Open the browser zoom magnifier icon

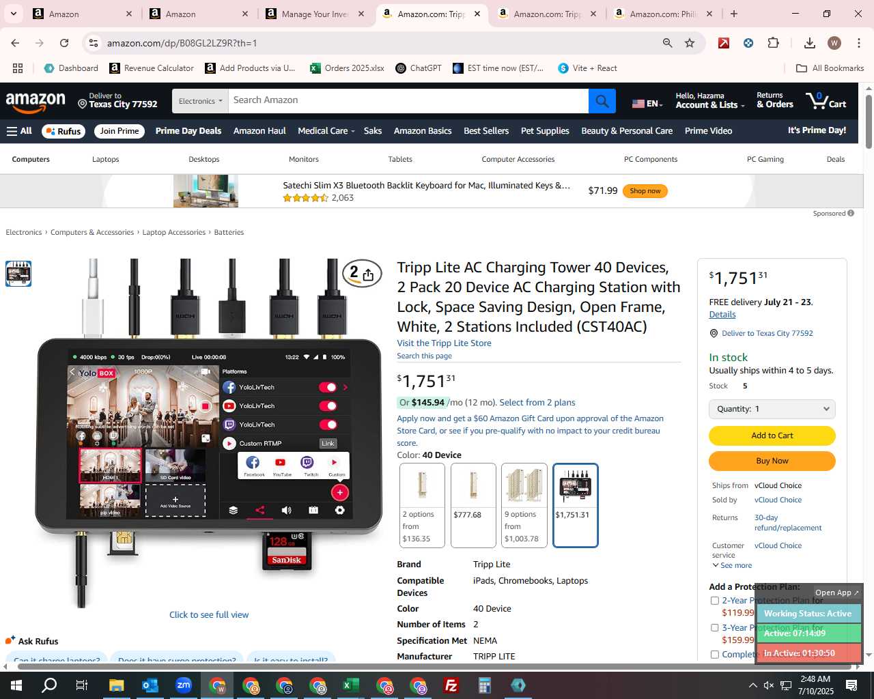coord(667,43)
